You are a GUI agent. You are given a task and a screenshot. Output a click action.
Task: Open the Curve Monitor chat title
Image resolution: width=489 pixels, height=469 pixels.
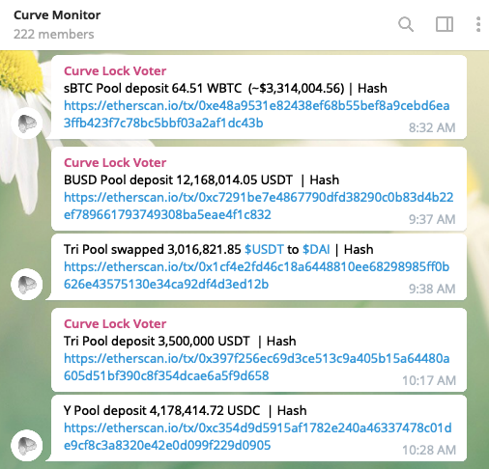(x=57, y=15)
